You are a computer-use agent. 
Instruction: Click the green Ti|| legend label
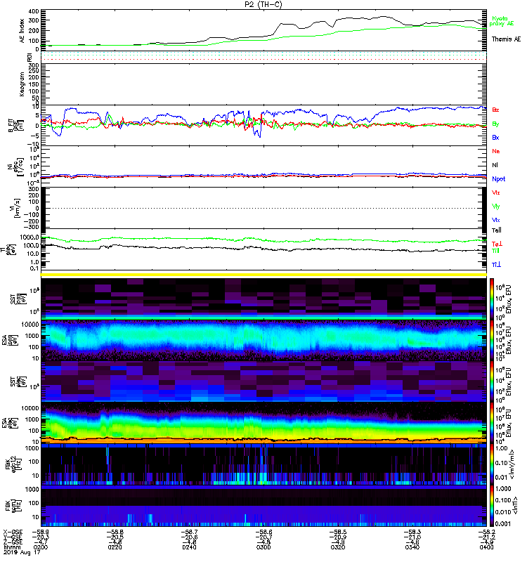495,251
